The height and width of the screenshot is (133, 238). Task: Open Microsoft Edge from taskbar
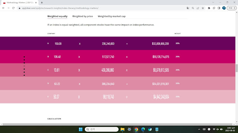(x=143, y=129)
